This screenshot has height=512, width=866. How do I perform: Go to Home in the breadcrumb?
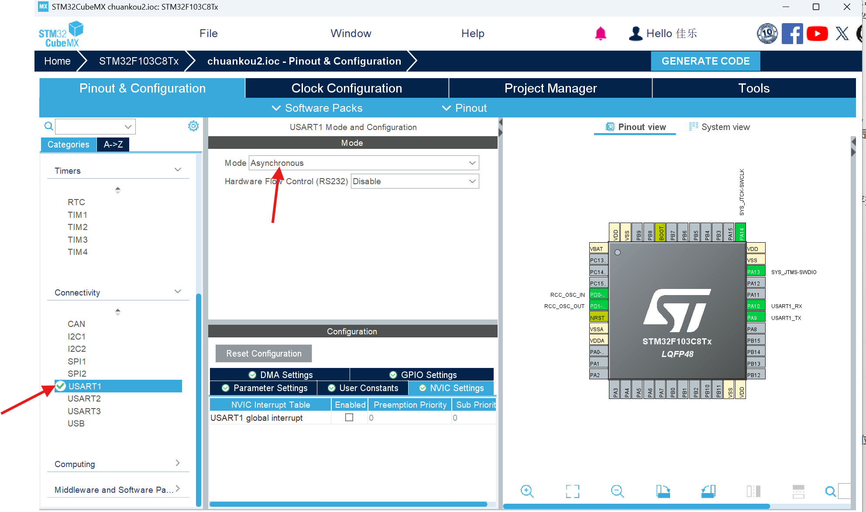click(x=57, y=61)
